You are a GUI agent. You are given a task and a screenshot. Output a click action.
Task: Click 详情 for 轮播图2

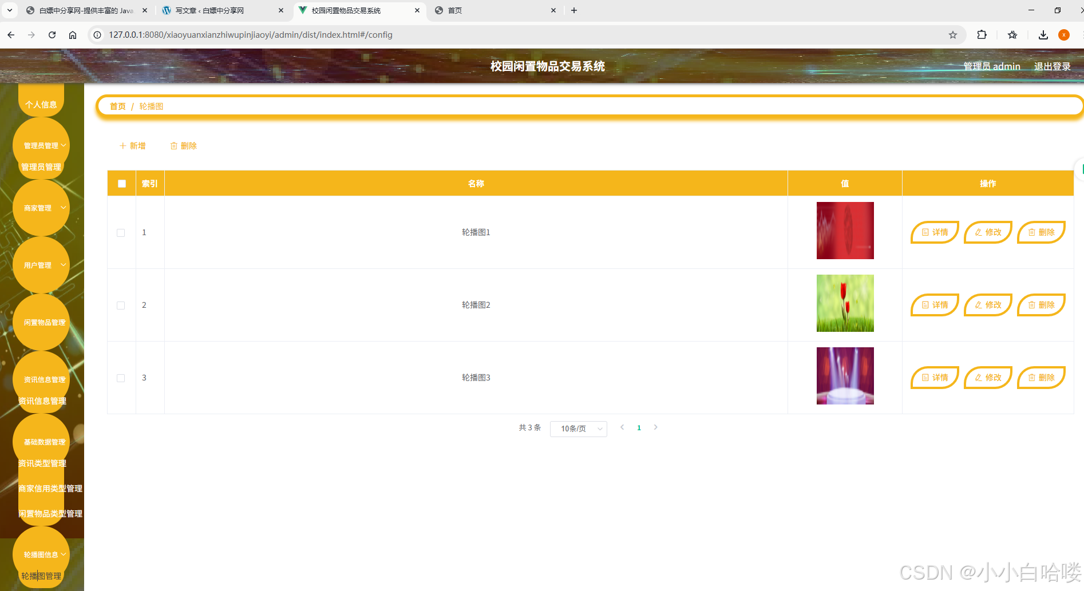click(935, 305)
